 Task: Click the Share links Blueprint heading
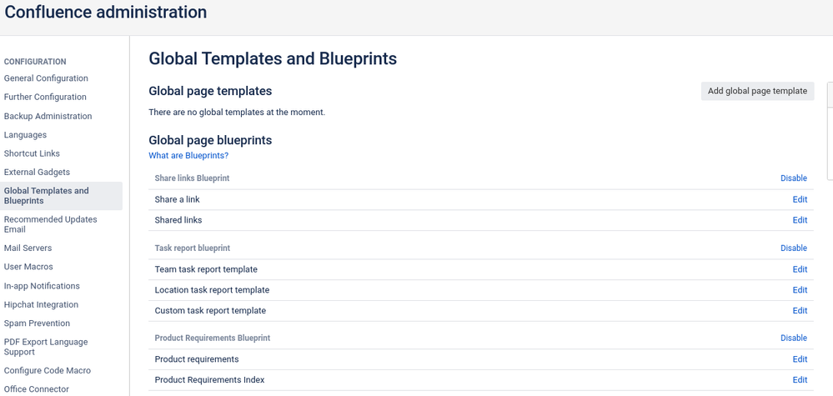click(192, 178)
